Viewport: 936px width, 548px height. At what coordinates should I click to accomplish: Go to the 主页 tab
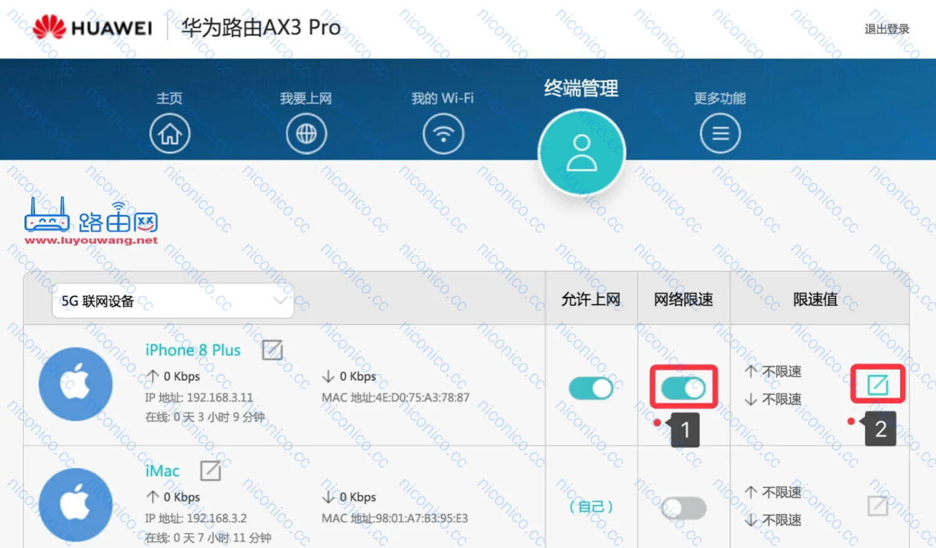pyautogui.click(x=169, y=98)
